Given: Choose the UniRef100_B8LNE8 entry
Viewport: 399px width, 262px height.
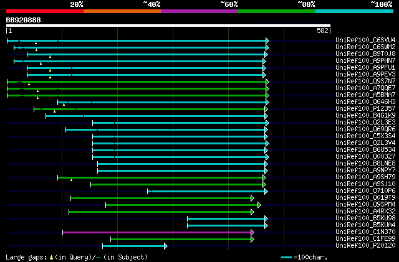Looking at the screenshot, I should click(365, 164).
